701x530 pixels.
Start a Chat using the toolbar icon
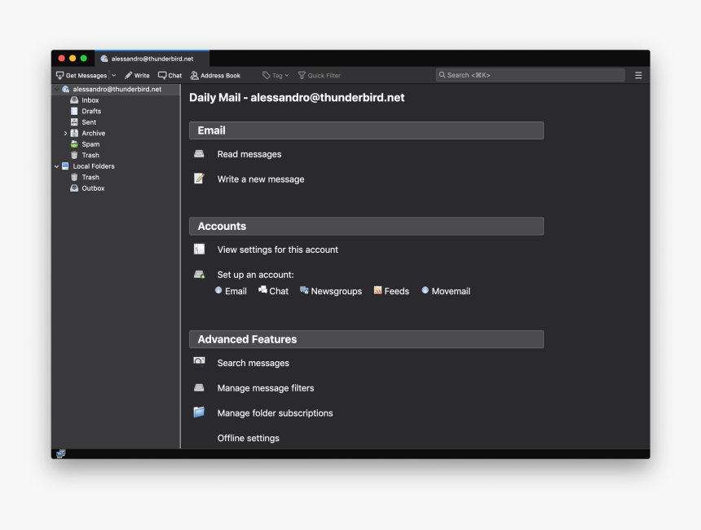(169, 75)
